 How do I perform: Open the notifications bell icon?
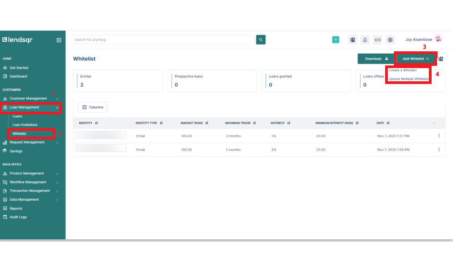(x=365, y=40)
